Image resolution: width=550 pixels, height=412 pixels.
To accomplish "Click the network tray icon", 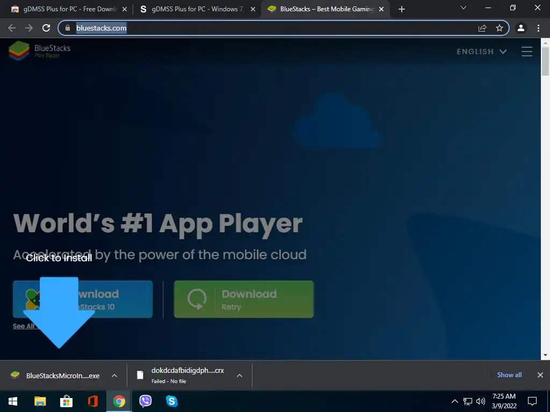I will point(468,401).
